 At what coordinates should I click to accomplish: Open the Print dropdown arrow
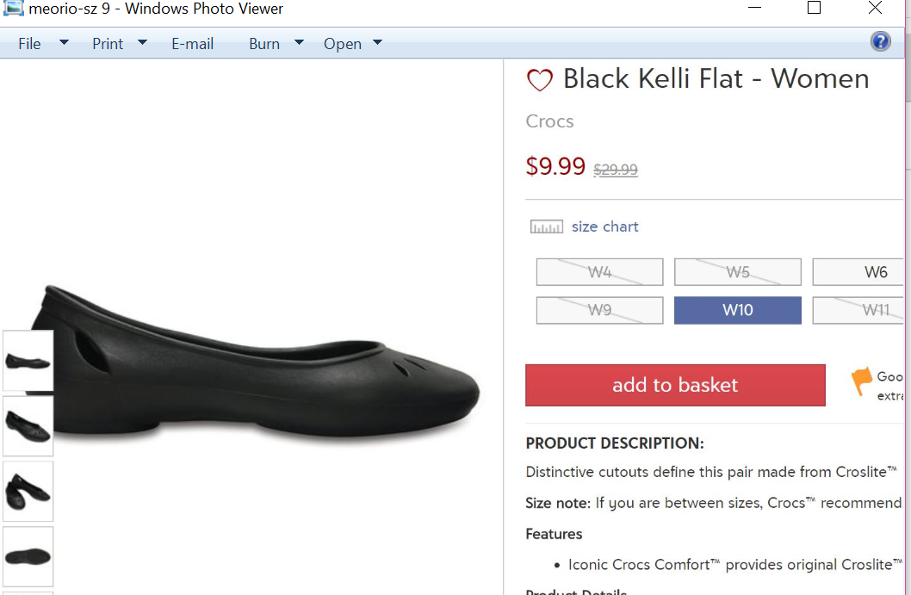click(143, 42)
